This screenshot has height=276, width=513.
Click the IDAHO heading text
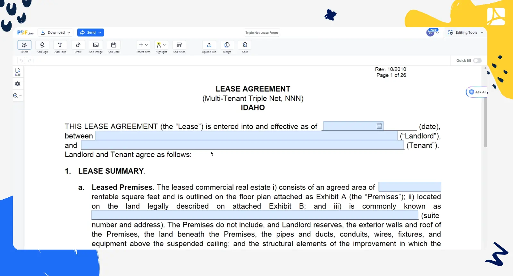click(253, 108)
